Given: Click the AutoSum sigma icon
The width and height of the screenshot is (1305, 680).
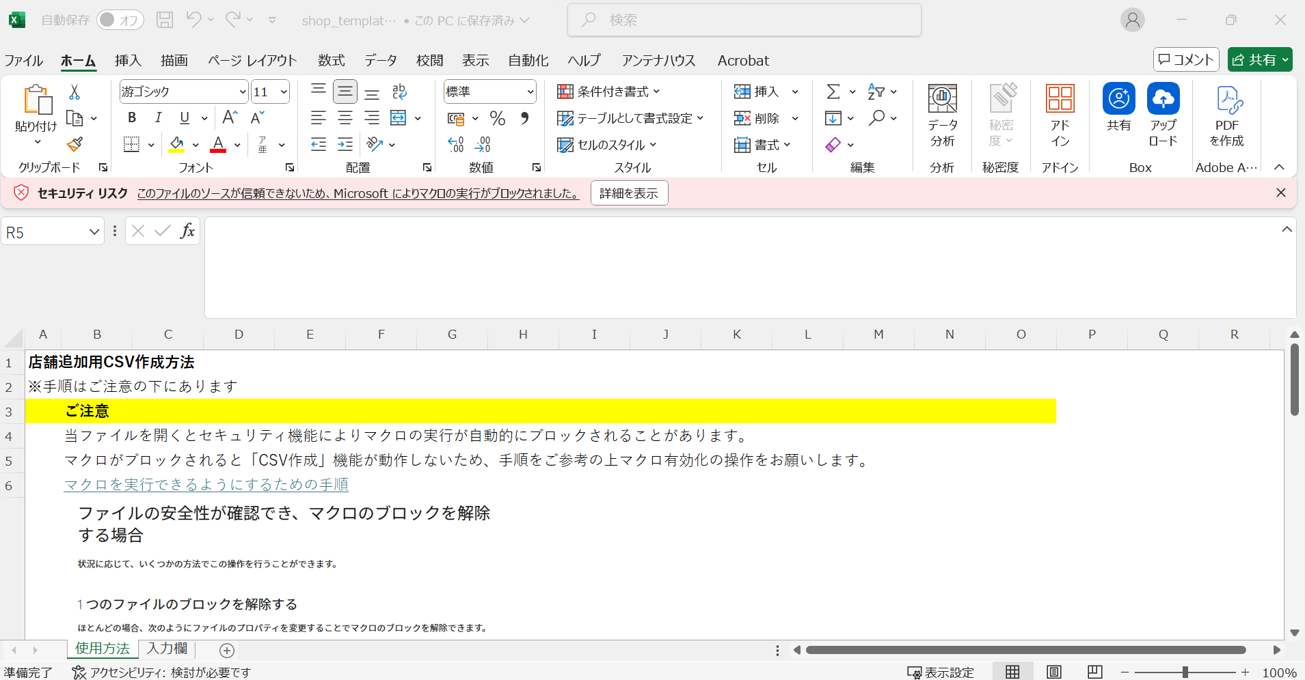Looking at the screenshot, I should tap(833, 91).
